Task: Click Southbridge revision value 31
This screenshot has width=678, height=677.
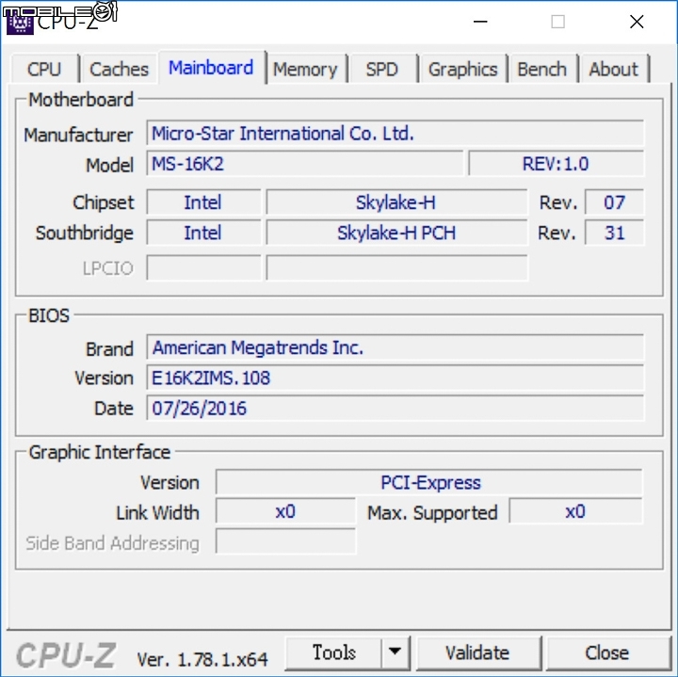Action: point(614,233)
